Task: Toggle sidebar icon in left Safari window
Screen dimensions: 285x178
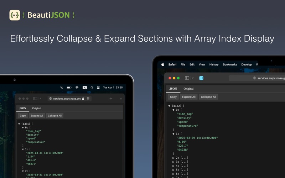Action: (35, 99)
